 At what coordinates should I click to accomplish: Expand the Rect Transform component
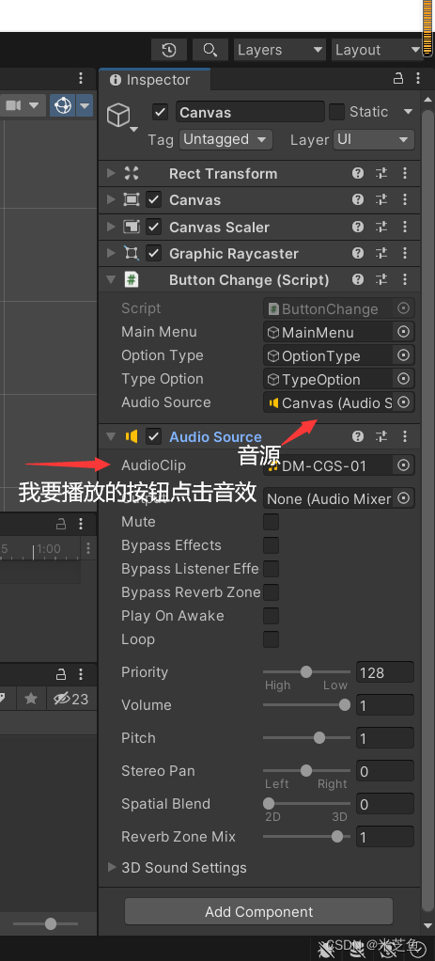point(111,173)
